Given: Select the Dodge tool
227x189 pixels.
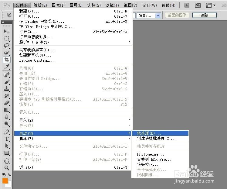Looking at the screenshot, I should click(7, 124).
